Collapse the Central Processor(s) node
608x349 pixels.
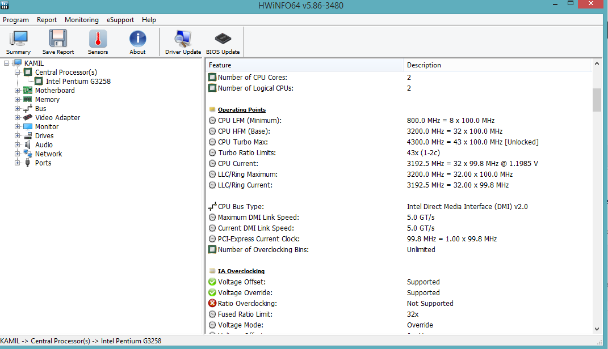tap(17, 72)
